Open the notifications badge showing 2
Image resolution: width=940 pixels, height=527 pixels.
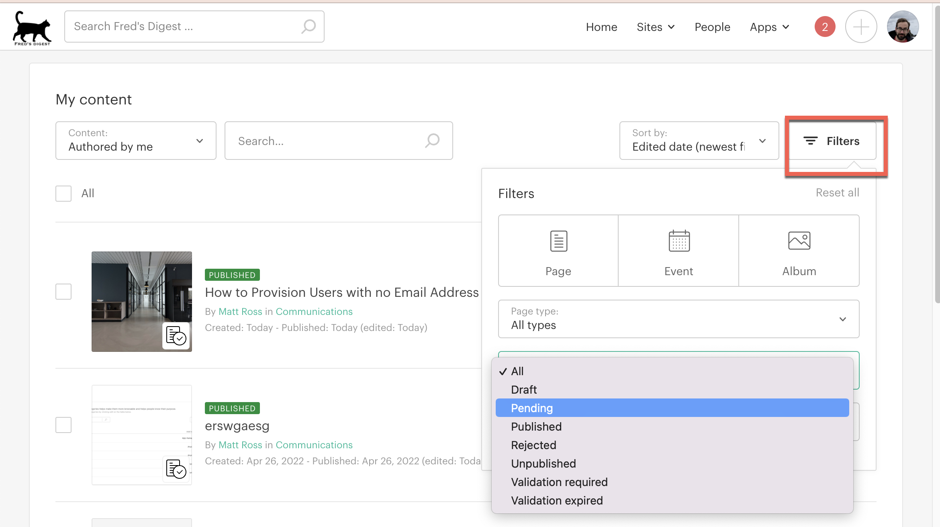coord(825,27)
